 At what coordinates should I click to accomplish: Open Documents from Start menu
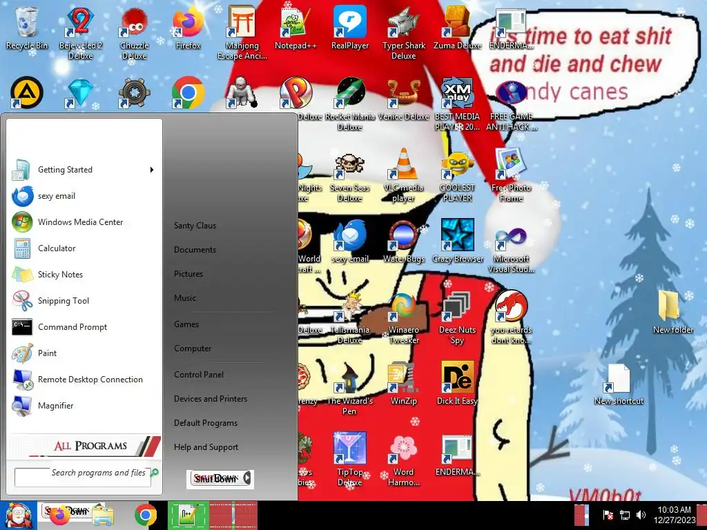[x=195, y=250]
